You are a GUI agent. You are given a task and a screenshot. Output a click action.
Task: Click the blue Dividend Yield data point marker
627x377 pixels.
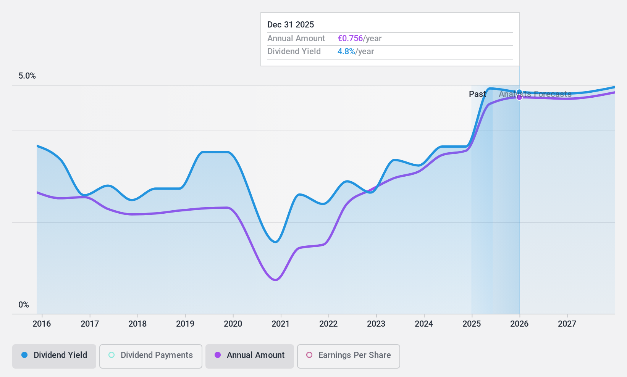[519, 92]
